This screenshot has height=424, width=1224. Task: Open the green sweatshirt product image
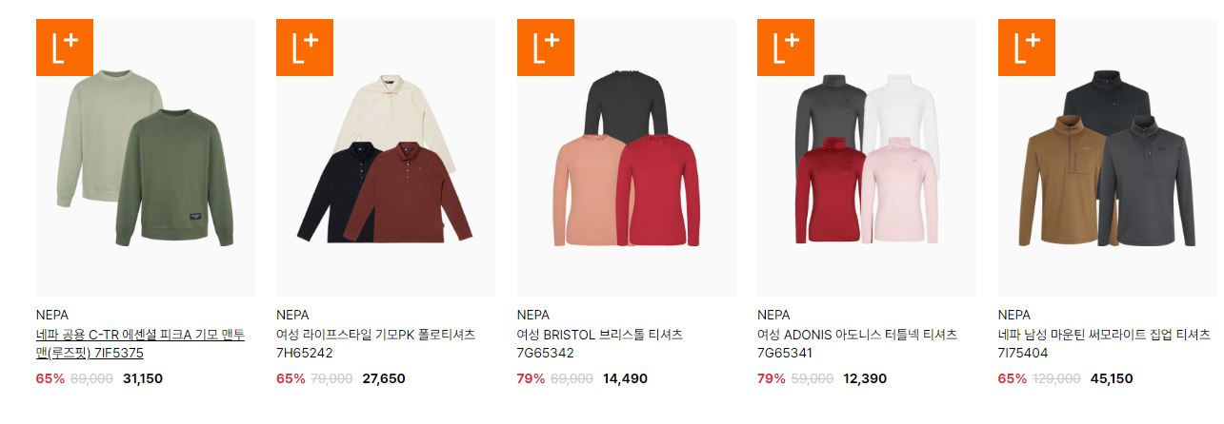coord(145,158)
